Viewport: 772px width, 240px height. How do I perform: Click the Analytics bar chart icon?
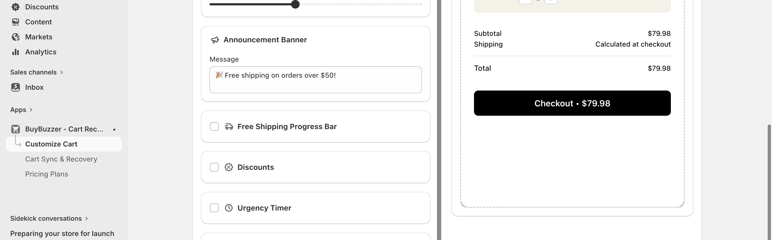coord(16,52)
